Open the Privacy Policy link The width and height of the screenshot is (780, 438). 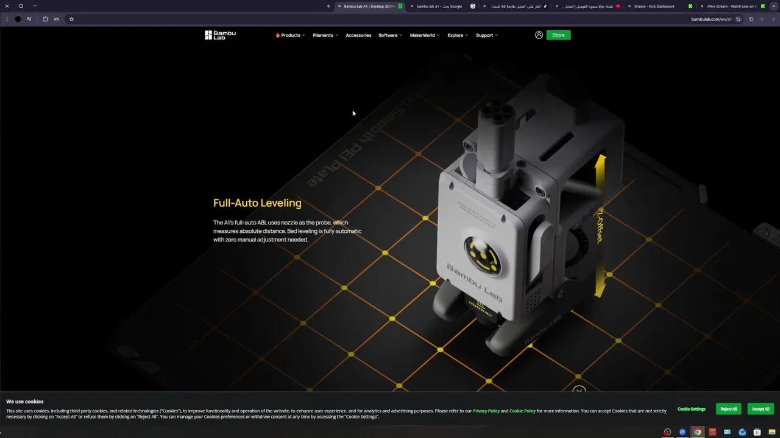point(486,411)
